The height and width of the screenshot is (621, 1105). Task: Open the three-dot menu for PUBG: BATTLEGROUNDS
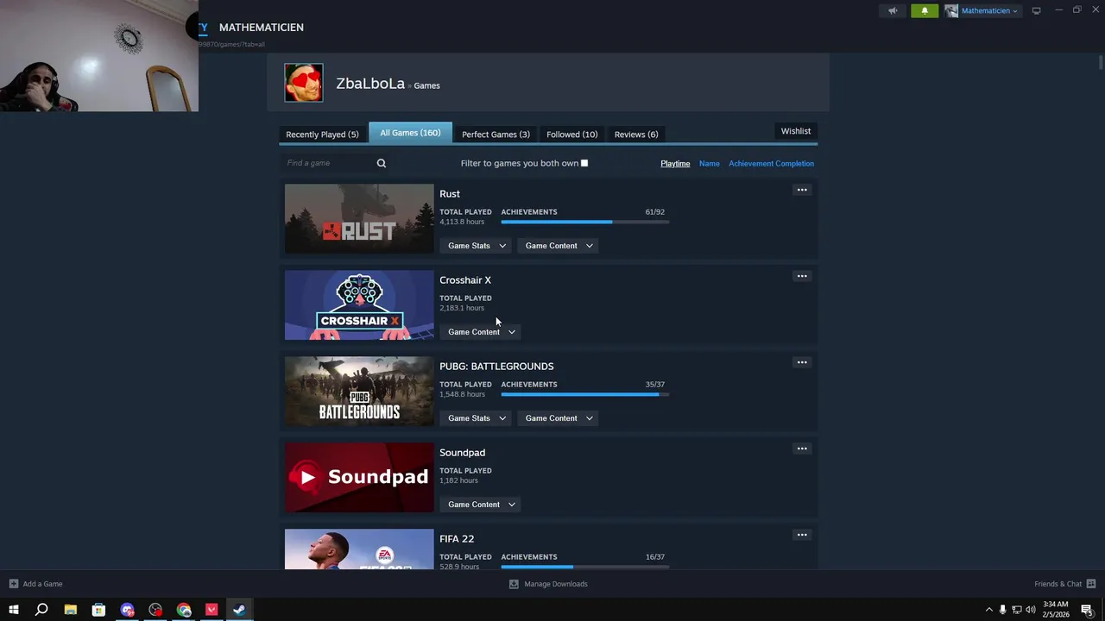tap(802, 362)
